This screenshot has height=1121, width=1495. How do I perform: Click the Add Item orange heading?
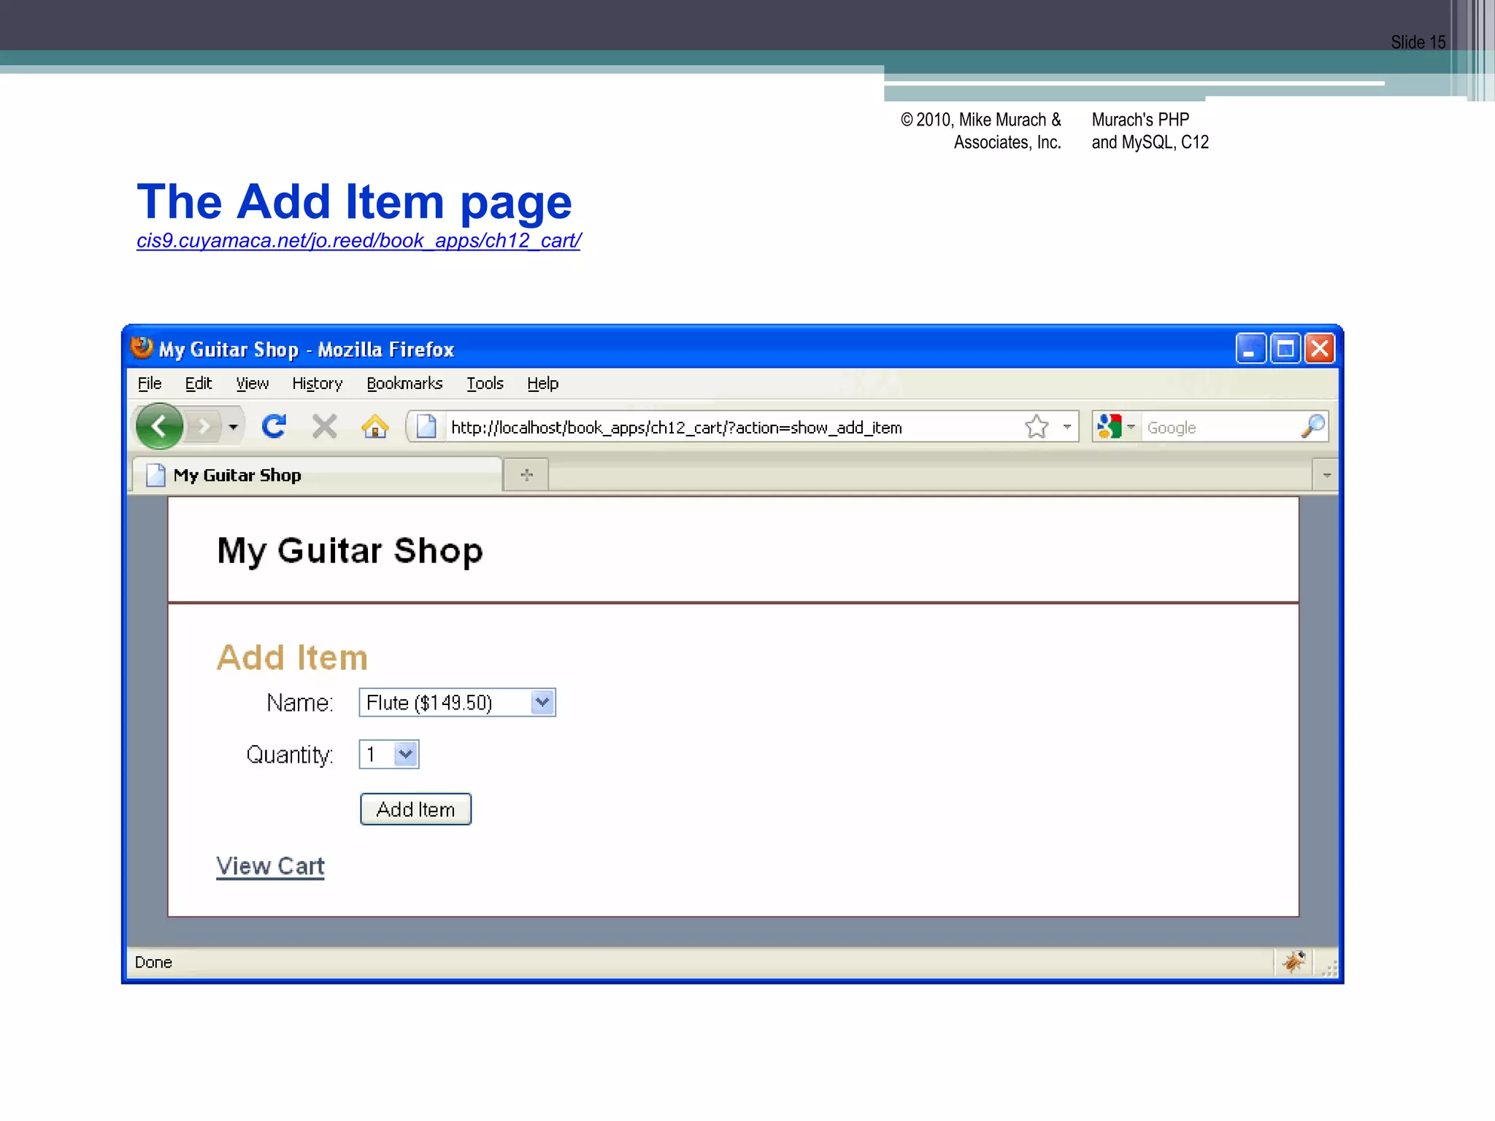[x=292, y=658]
